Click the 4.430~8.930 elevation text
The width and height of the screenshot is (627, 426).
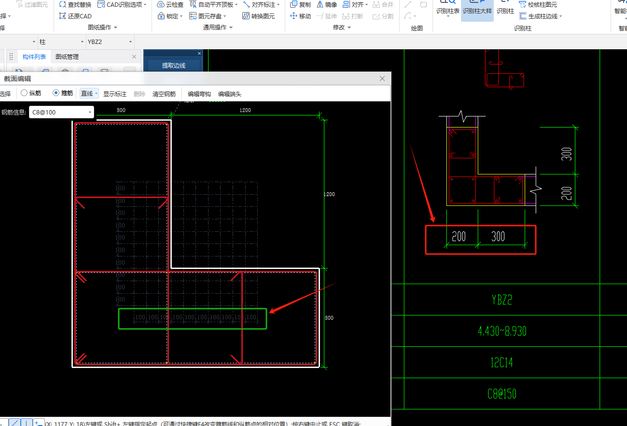point(502,331)
